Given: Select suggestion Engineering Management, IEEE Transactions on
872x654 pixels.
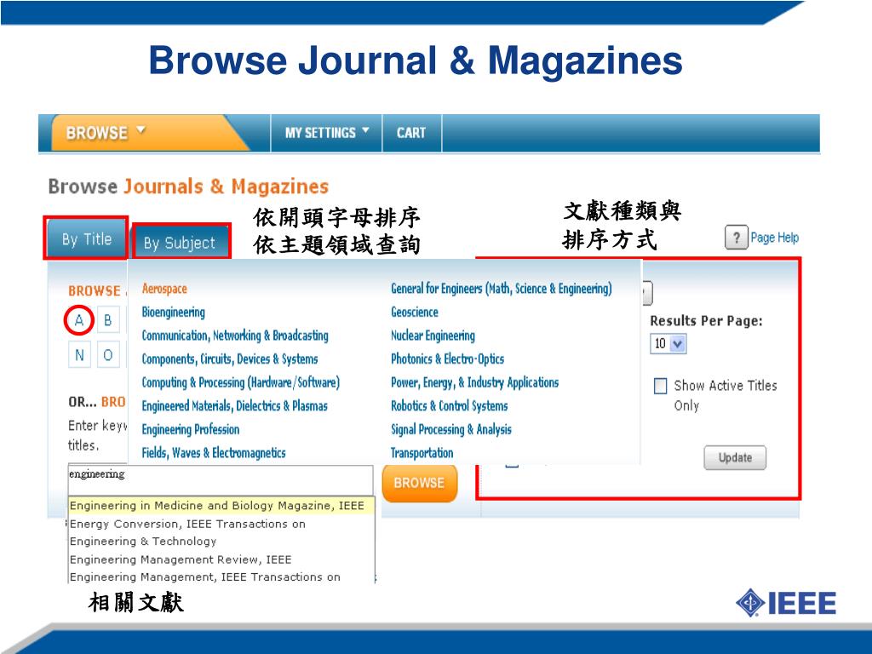Looking at the screenshot, I should tap(221, 577).
